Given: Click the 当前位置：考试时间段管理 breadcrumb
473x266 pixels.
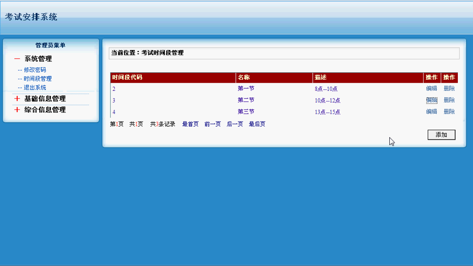Looking at the screenshot, I should pyautogui.click(x=148, y=53).
